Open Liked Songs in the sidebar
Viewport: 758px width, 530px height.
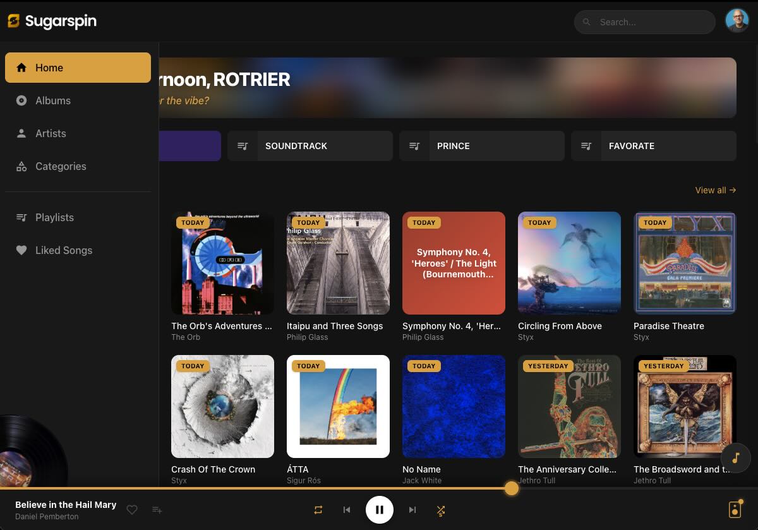click(x=78, y=250)
